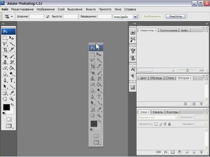The height and width of the screenshot is (157, 210).
Task: Select the Slice tool in left toolbox
Action: (x=12, y=49)
